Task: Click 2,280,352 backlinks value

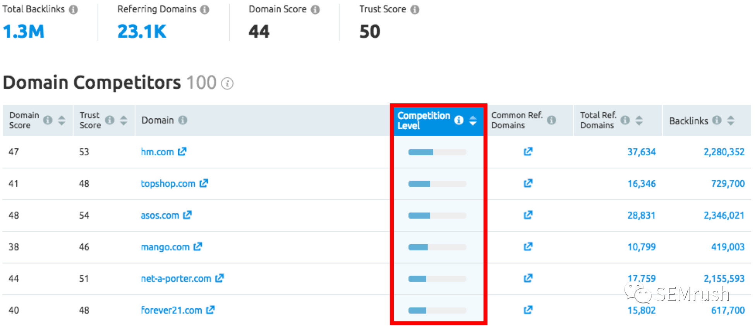Action: (x=724, y=152)
